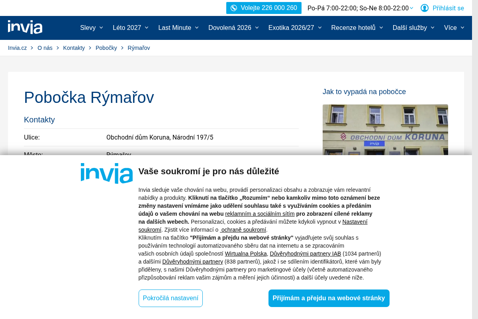Image resolution: width=478 pixels, height=319 pixels.
Task: Open the Recenze hotelů menu
Action: [x=357, y=28]
